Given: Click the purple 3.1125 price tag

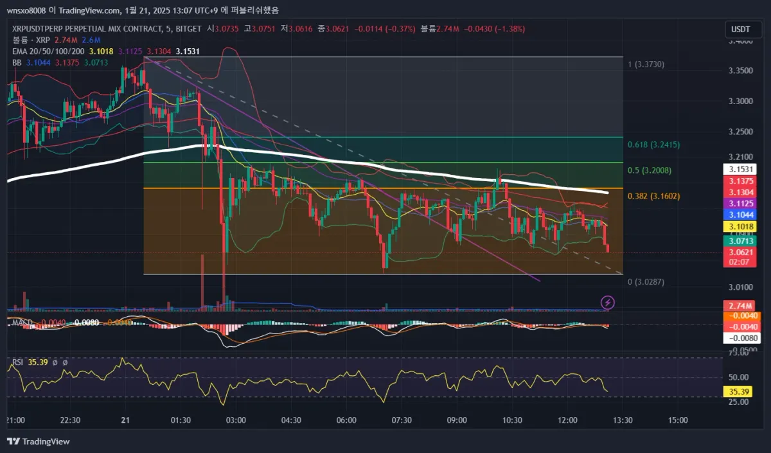Looking at the screenshot, I should point(741,203).
